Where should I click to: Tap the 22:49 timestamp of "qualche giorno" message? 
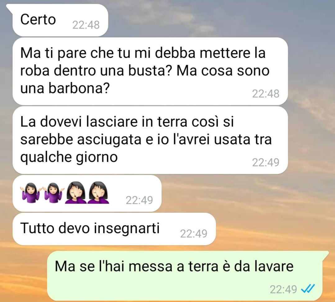coord(265,162)
